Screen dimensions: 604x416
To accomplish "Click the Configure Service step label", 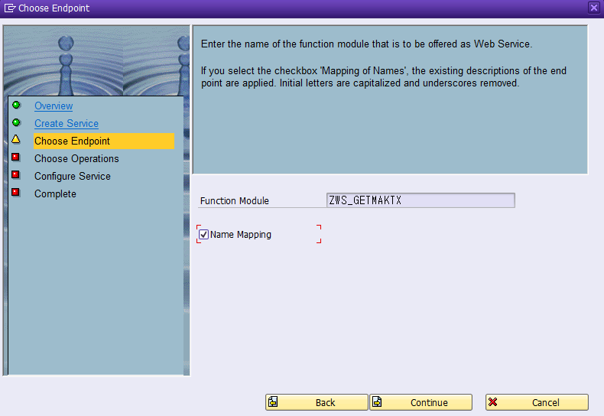I will (x=73, y=177).
